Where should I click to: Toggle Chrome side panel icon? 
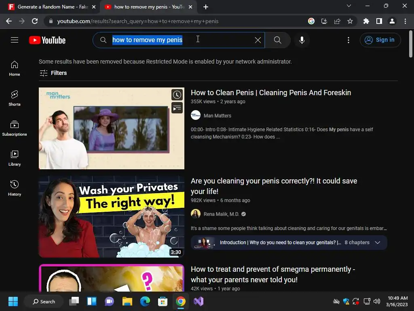coord(379,21)
